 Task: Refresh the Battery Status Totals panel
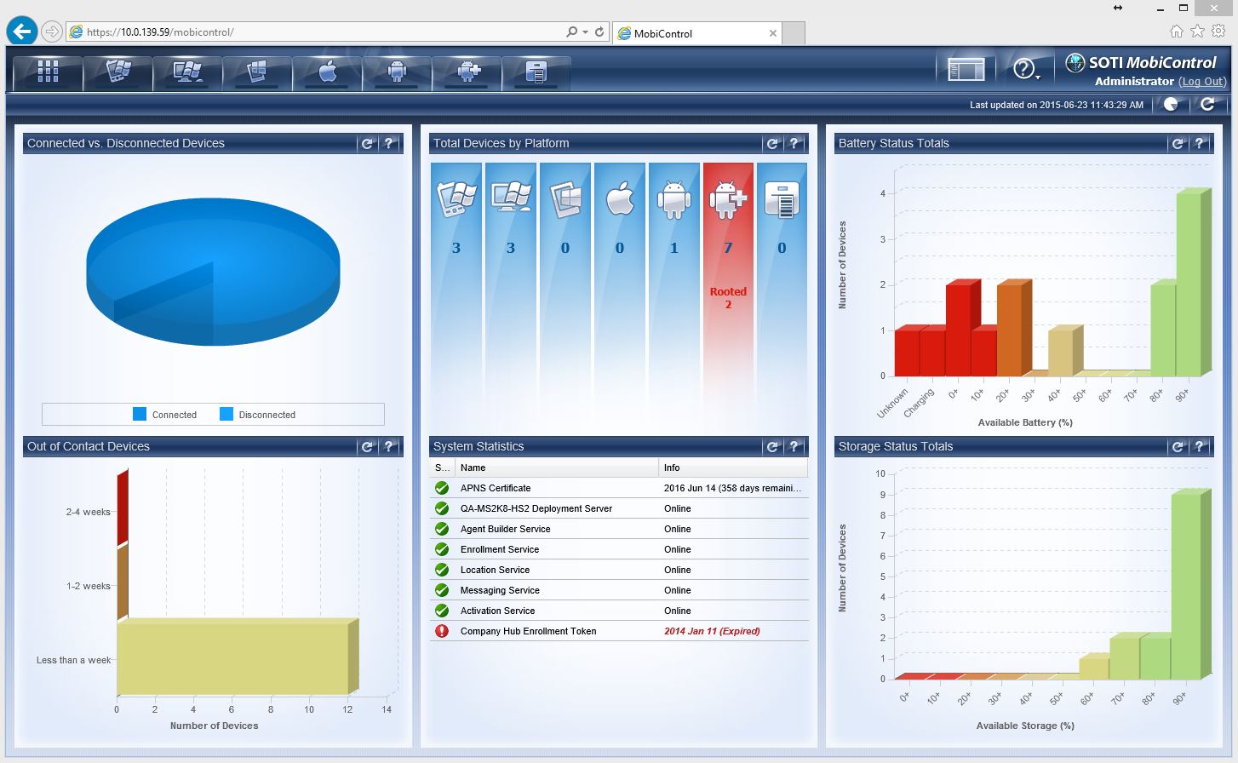click(x=1178, y=144)
